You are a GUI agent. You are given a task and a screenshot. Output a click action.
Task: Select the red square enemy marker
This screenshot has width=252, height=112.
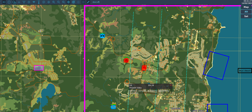[x=144, y=68]
